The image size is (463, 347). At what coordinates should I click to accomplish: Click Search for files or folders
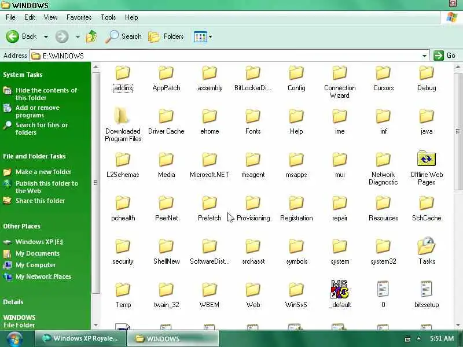[42, 128]
